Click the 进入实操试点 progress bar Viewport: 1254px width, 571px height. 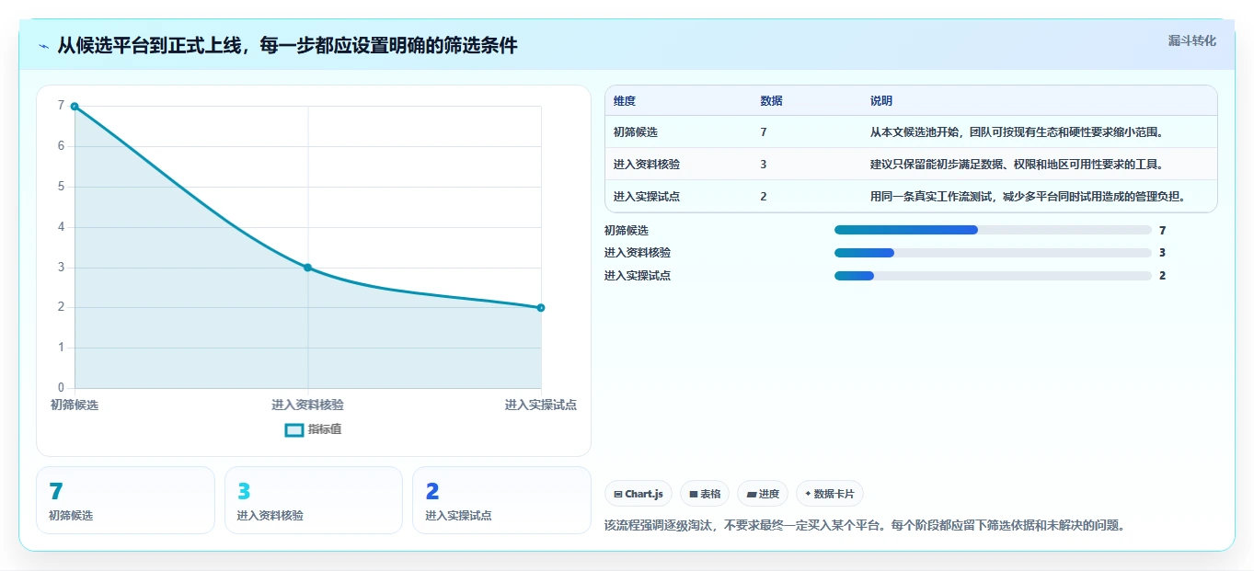click(x=993, y=276)
